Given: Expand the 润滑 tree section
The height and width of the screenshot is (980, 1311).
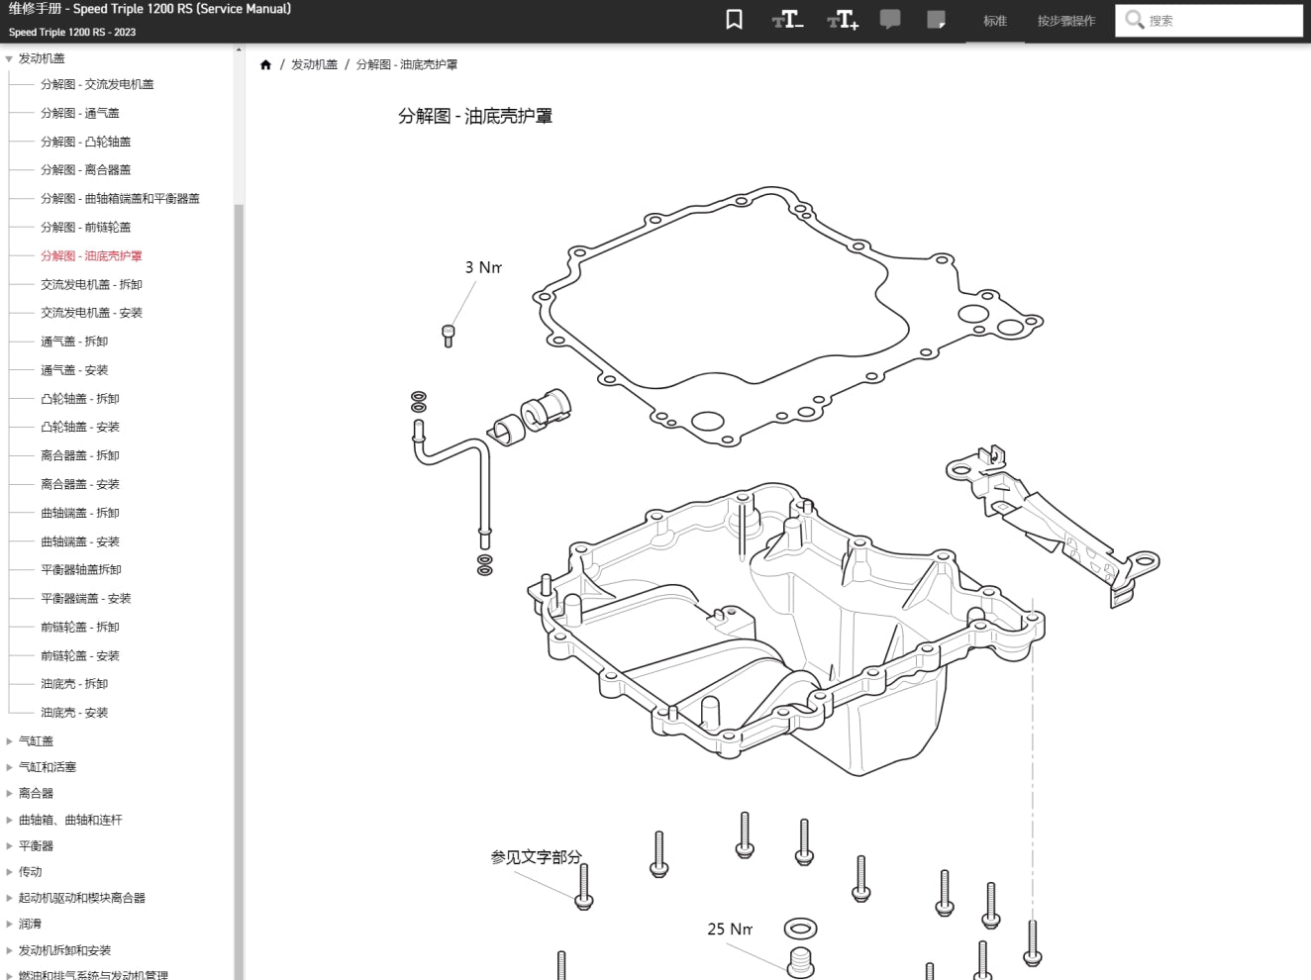Looking at the screenshot, I should pyautogui.click(x=10, y=925).
